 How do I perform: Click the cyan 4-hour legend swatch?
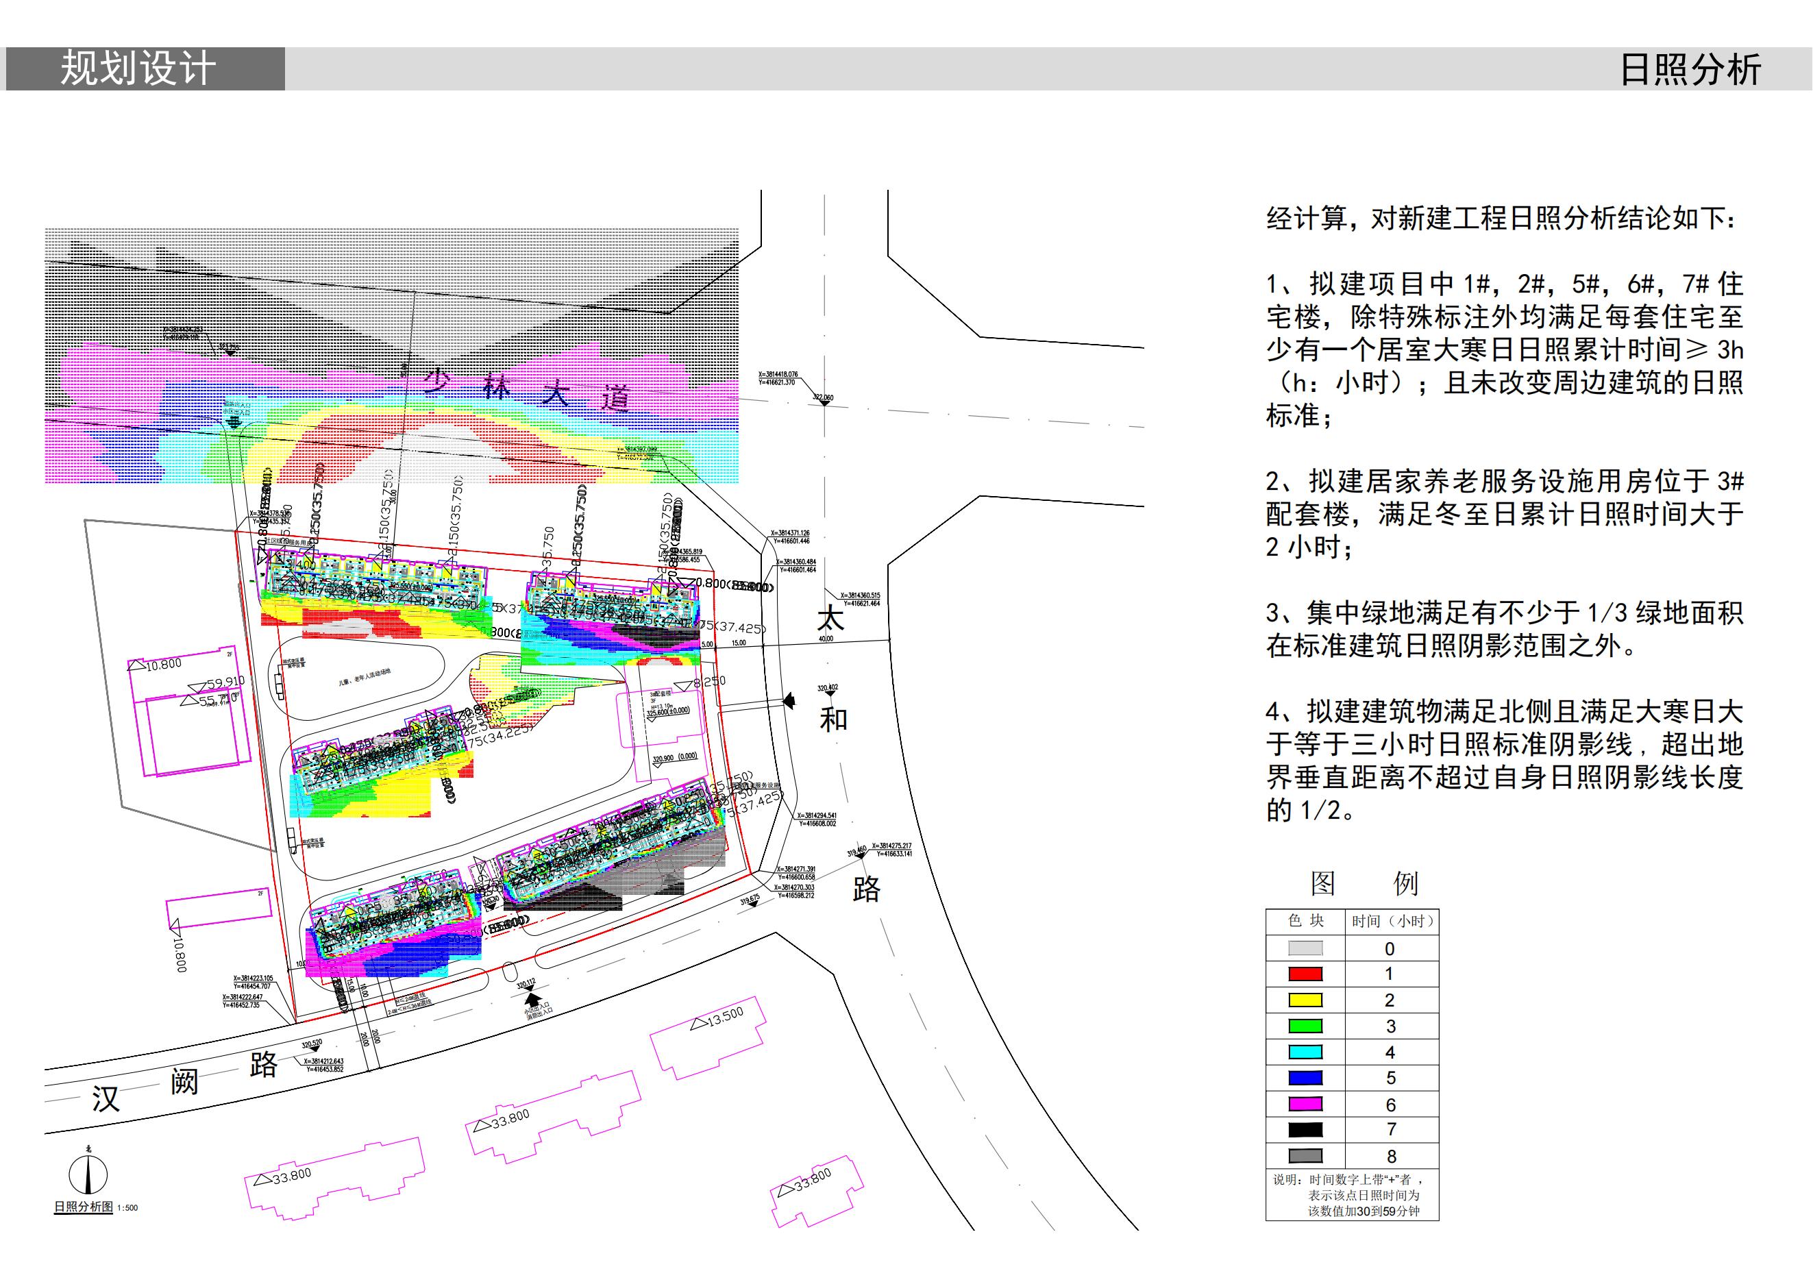coord(1305,1052)
